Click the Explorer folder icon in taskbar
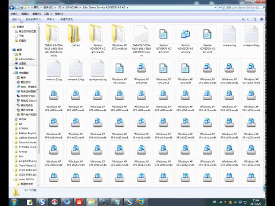This screenshot has height=206, width=275. [91, 202]
